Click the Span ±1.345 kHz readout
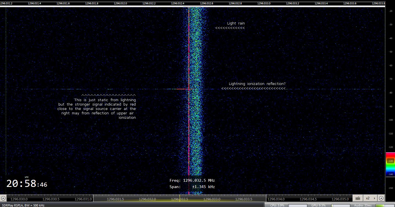The image size is (395, 207). [x=192, y=187]
